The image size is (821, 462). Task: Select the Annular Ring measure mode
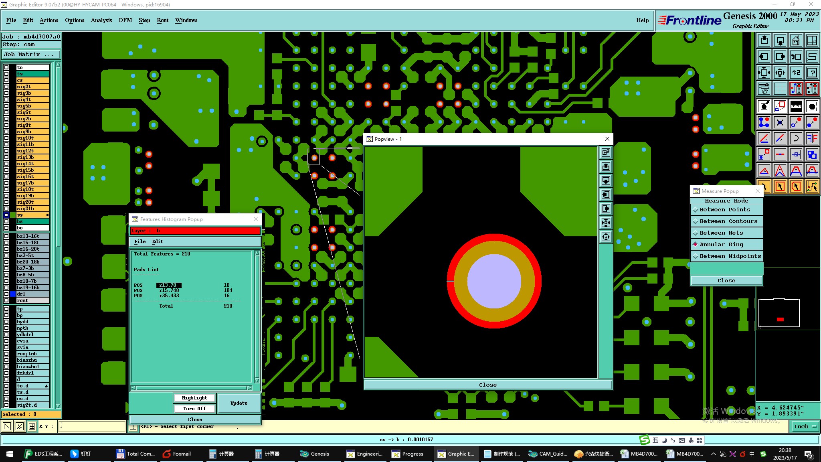721,244
